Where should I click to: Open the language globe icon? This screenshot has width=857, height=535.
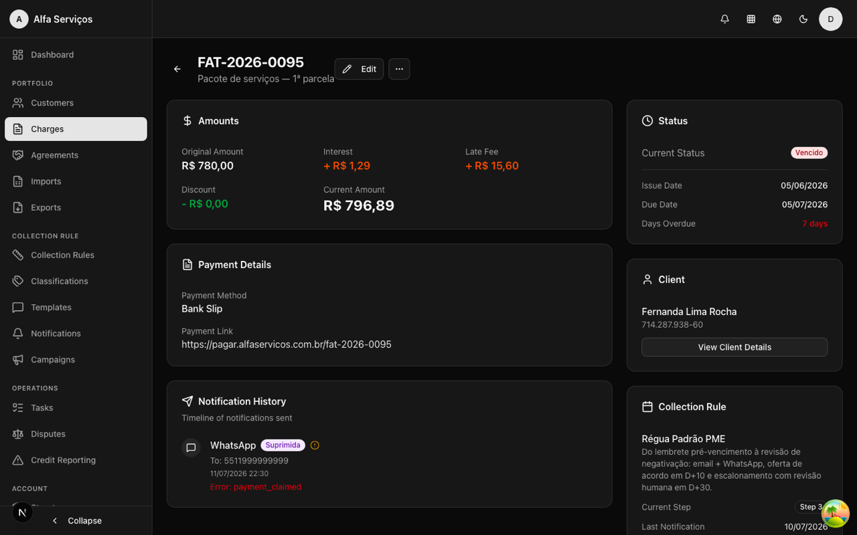[x=777, y=19]
